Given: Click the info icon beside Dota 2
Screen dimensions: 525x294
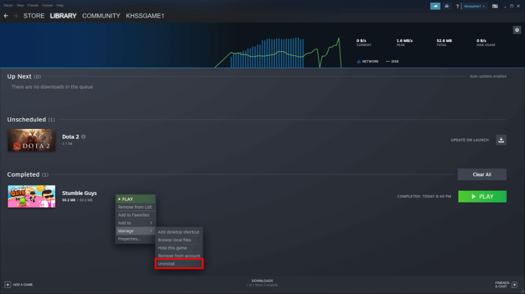Looking at the screenshot, I should coord(84,136).
